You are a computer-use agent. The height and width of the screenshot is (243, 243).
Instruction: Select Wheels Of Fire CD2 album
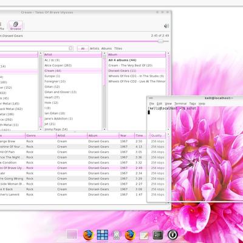pyautogui.click(x=137, y=81)
